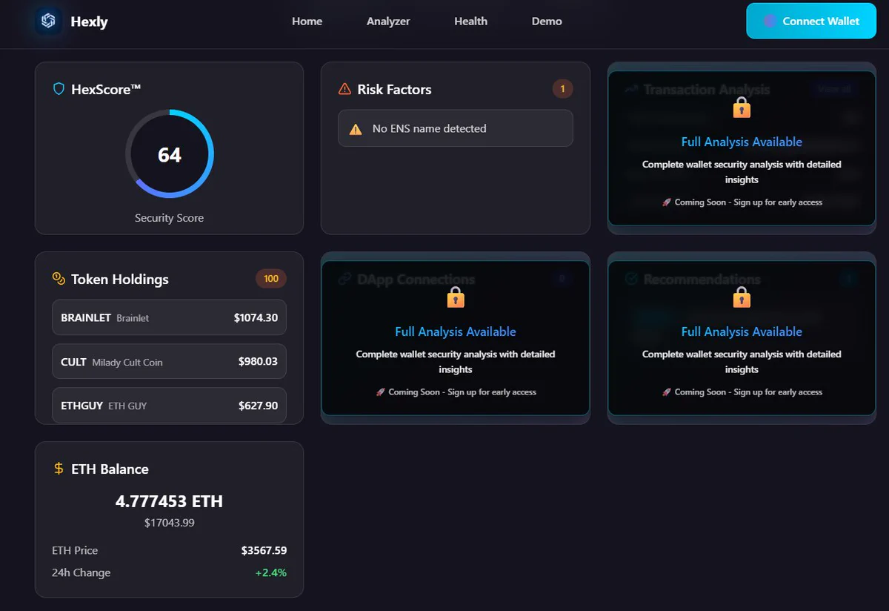889x611 pixels.
Task: Click the rocket icon in Recommendations card
Action: 666,392
